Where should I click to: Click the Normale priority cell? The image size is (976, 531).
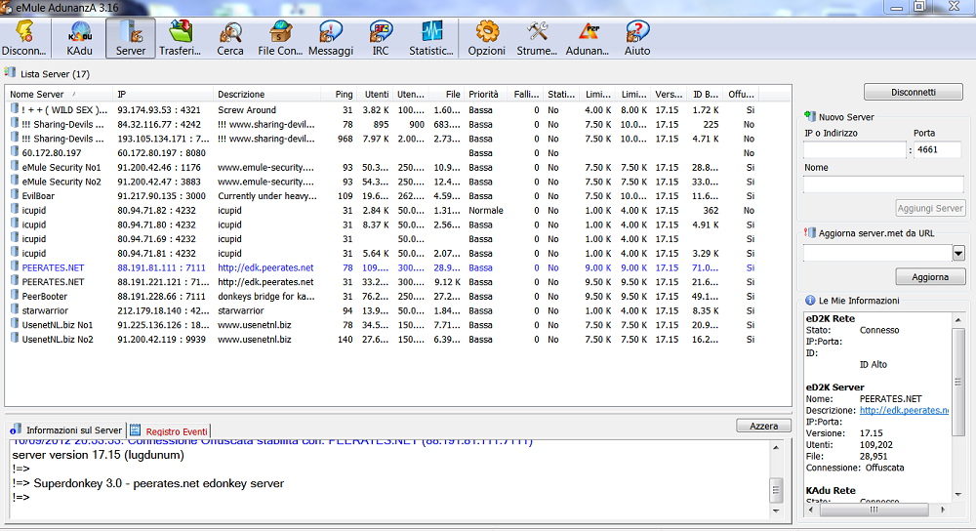(x=485, y=211)
